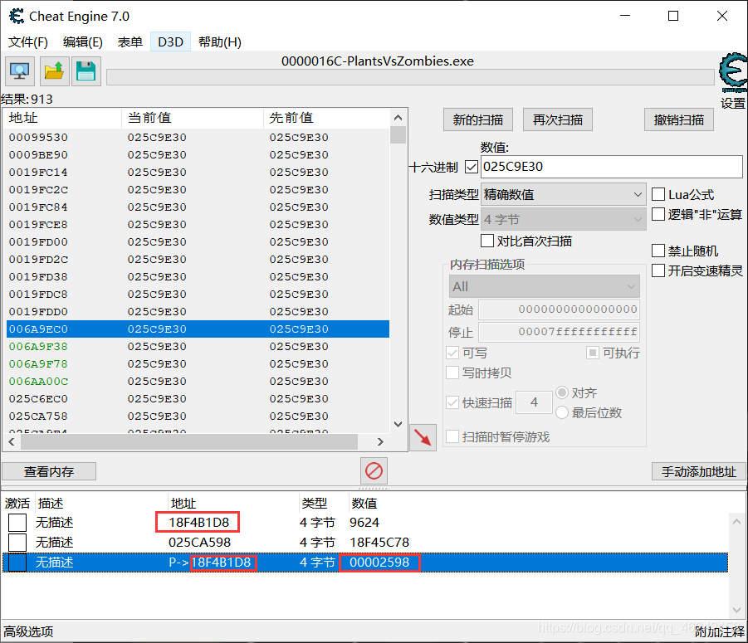Image resolution: width=748 pixels, height=643 pixels.
Task: Select result row with address 006AA00C
Action: coord(198,382)
